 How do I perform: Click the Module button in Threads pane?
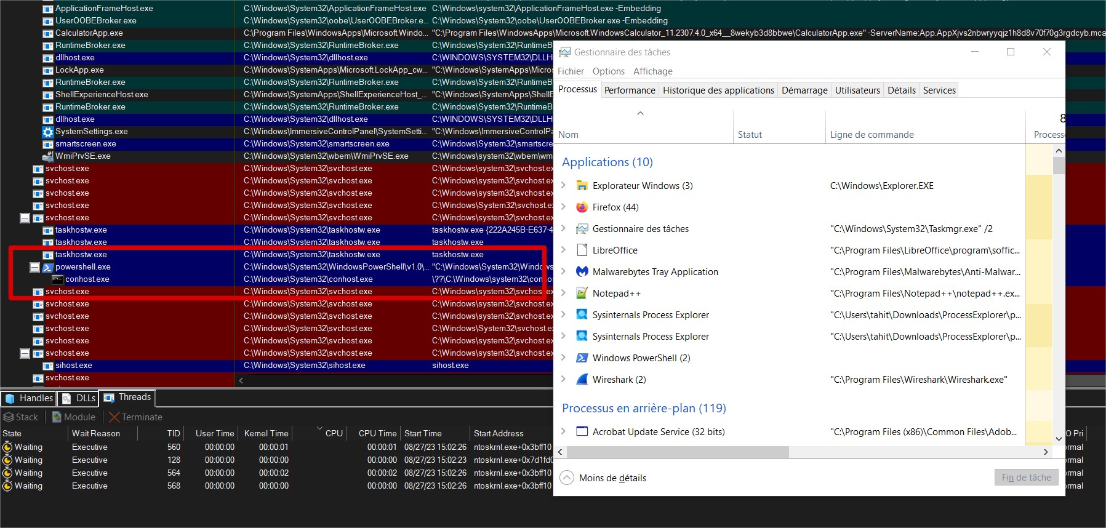pyautogui.click(x=74, y=417)
